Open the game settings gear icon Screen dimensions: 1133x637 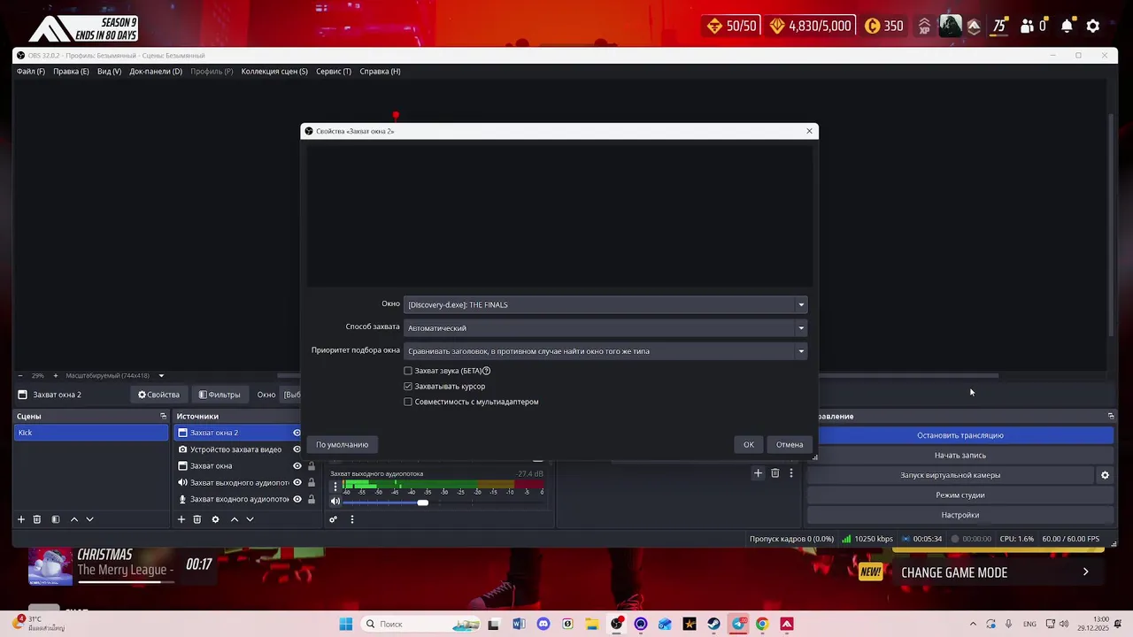(1093, 26)
